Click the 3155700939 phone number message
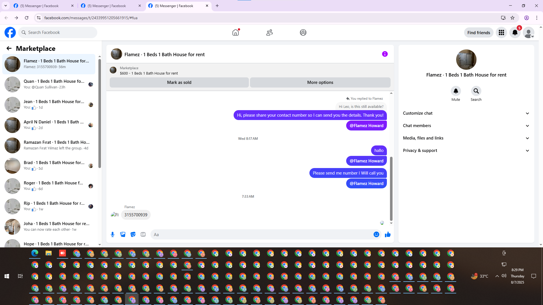Screen dimensions: 543x305 tap(136, 215)
